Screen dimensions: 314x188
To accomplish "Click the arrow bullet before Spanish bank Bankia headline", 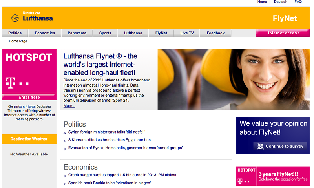I will click(x=65, y=184).
